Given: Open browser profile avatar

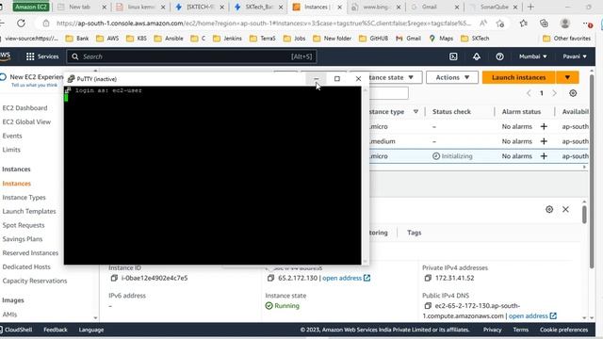Looking at the screenshot, I should pyautogui.click(x=565, y=24).
